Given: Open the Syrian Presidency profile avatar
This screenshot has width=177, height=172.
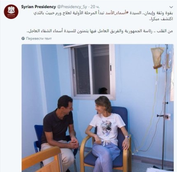Looking at the screenshot, I should click(11, 12).
